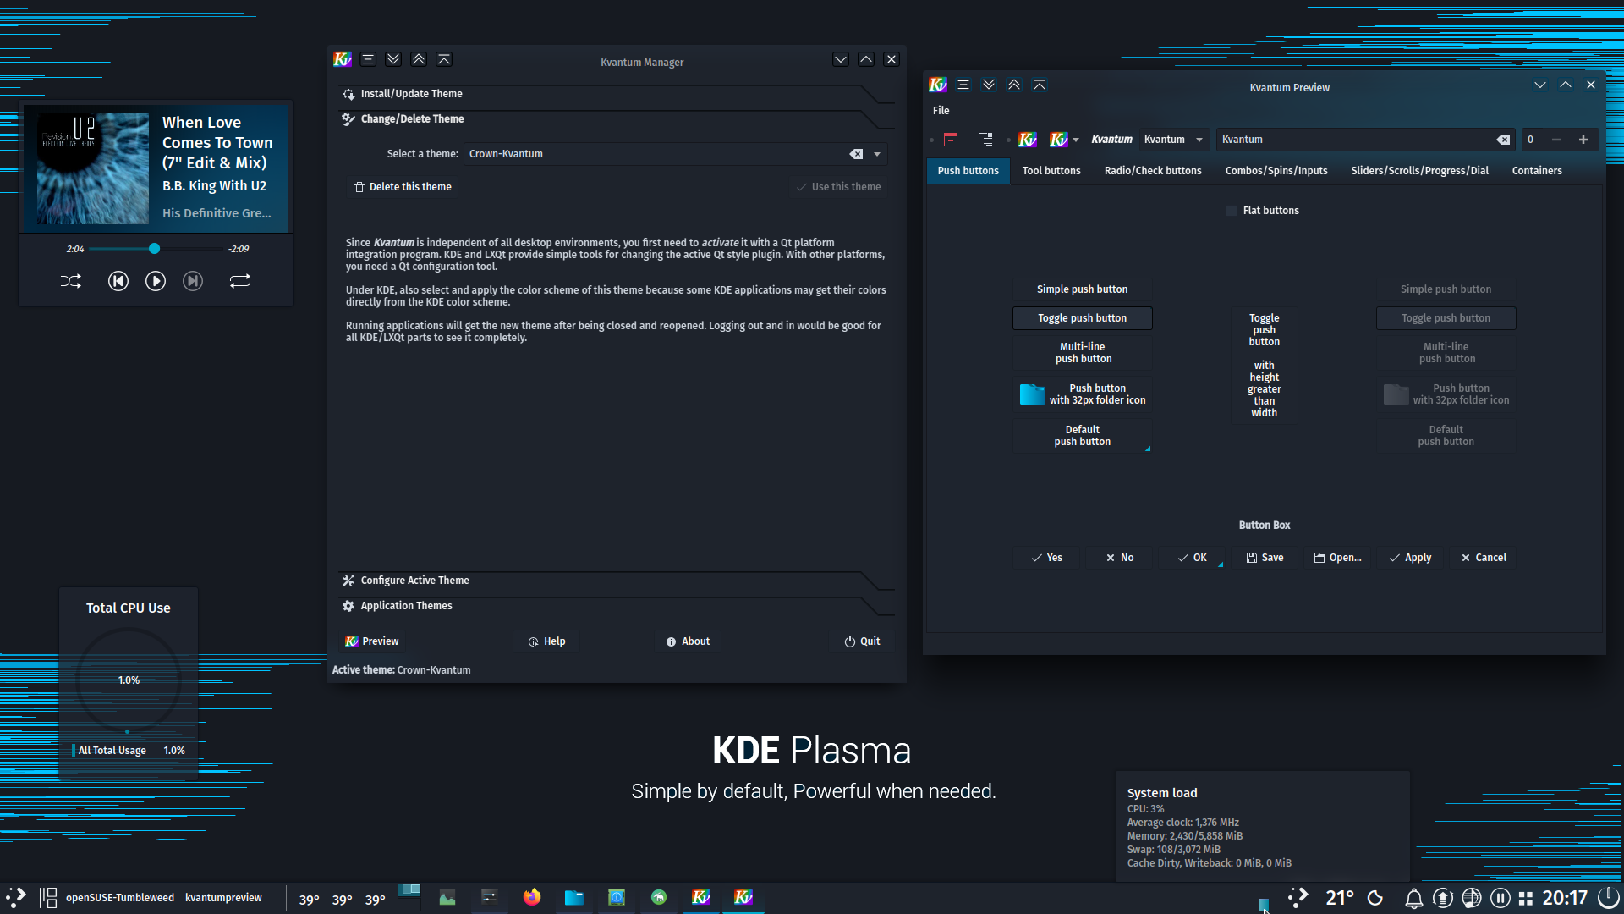
Task: Click Cancel in the Button Box
Action: tap(1484, 558)
